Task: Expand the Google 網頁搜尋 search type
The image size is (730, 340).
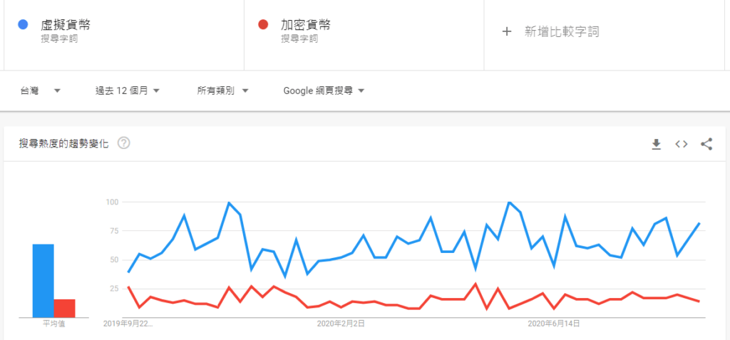Action: point(324,91)
